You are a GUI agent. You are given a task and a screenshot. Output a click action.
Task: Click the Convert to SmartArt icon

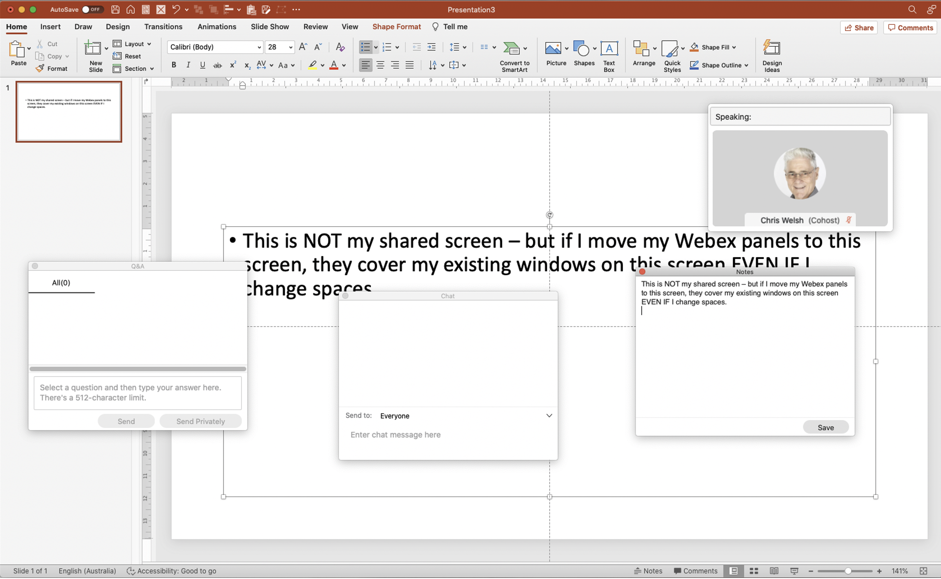pyautogui.click(x=511, y=49)
